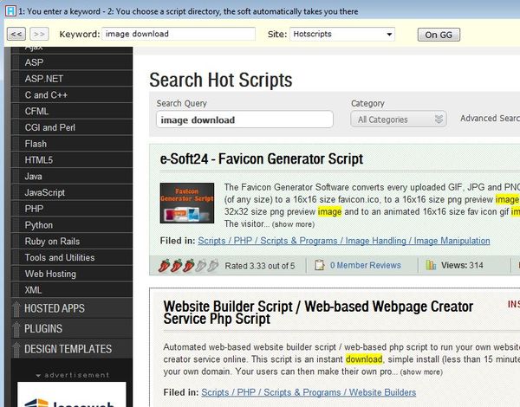
Task: Click the Search Hot Scripts heading
Action: (221, 80)
